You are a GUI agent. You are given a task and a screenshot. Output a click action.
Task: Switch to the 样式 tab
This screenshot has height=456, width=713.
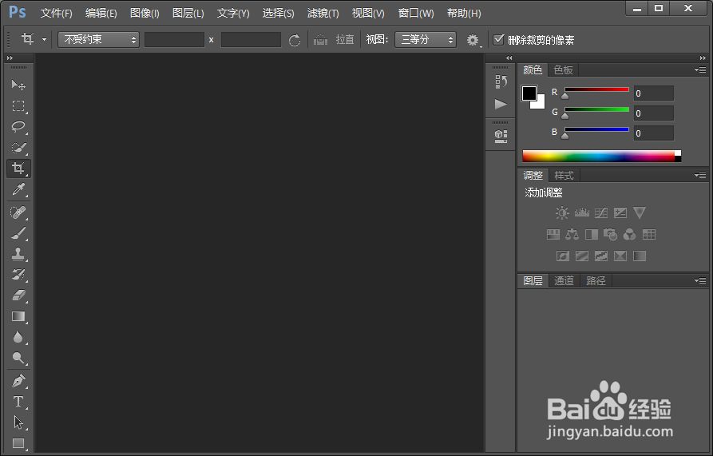tap(564, 175)
